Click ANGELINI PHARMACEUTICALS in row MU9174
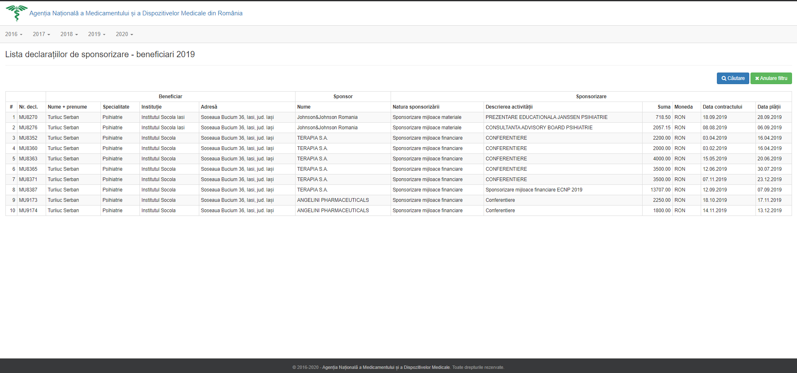797x373 pixels. pos(333,211)
